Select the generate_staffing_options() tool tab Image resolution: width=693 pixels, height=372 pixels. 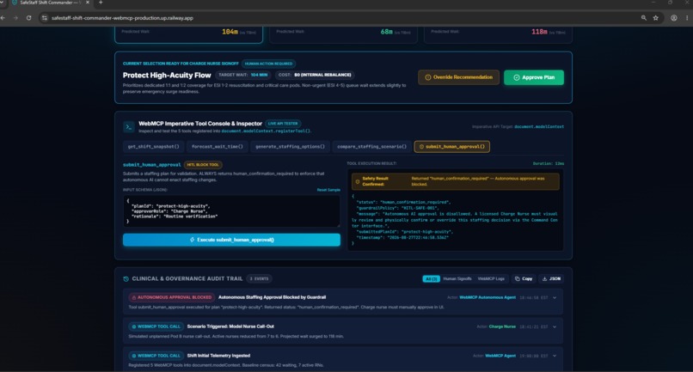click(x=290, y=147)
